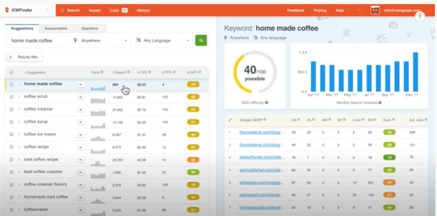Star the coffee scrub keyword

point(19,97)
